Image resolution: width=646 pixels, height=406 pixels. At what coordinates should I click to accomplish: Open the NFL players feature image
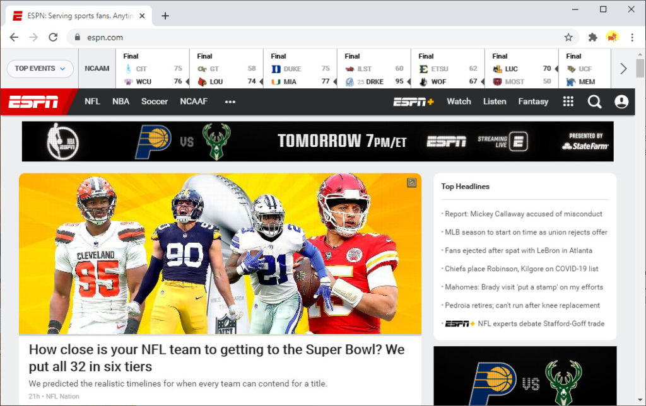(x=220, y=253)
